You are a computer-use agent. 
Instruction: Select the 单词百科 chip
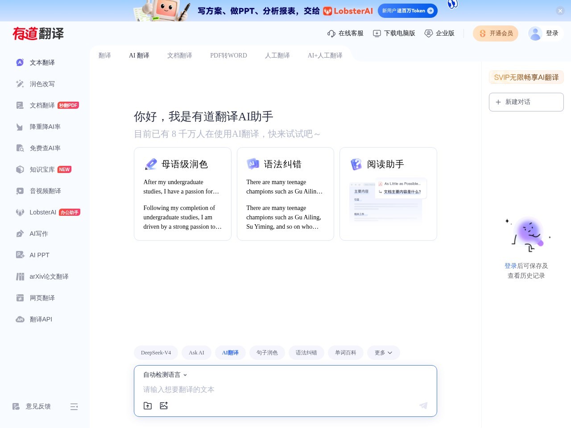tap(346, 353)
